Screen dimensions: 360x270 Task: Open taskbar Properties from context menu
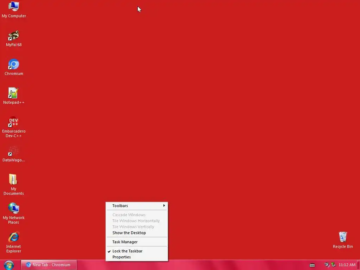click(137, 257)
